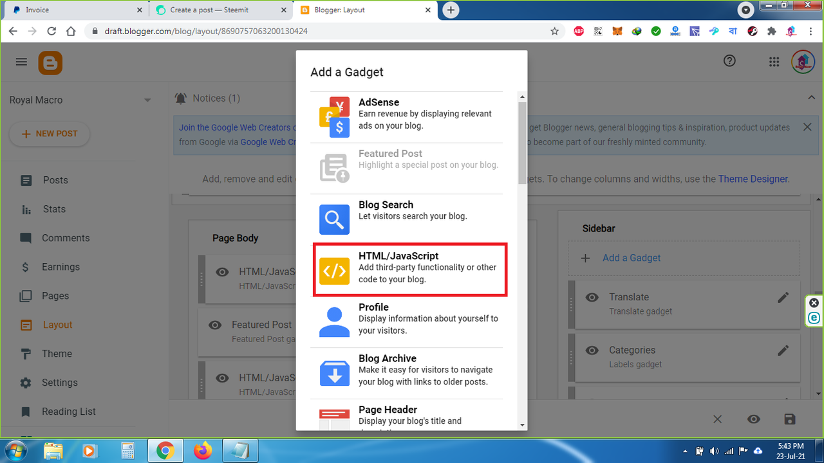Screen dimensions: 824x463
Task: Open a new browser tab
Action: [451, 10]
